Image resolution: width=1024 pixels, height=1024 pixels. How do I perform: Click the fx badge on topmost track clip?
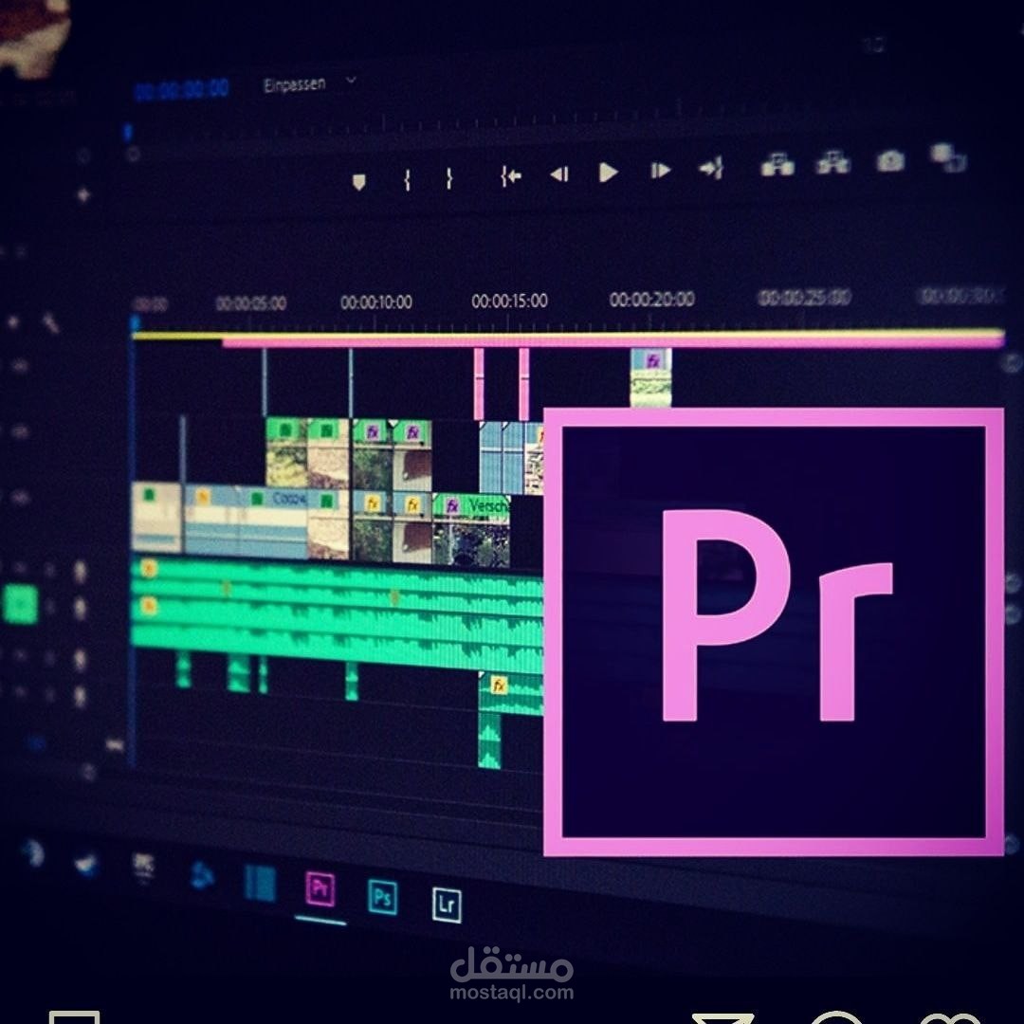(x=652, y=360)
